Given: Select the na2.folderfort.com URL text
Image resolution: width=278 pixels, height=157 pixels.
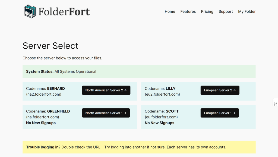Looking at the screenshot, I should [x=44, y=94].
